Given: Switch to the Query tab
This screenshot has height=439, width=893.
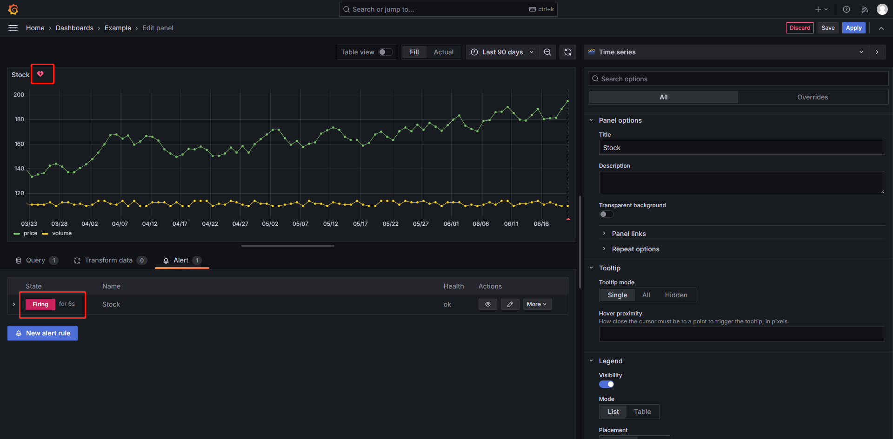Looking at the screenshot, I should [x=36, y=260].
